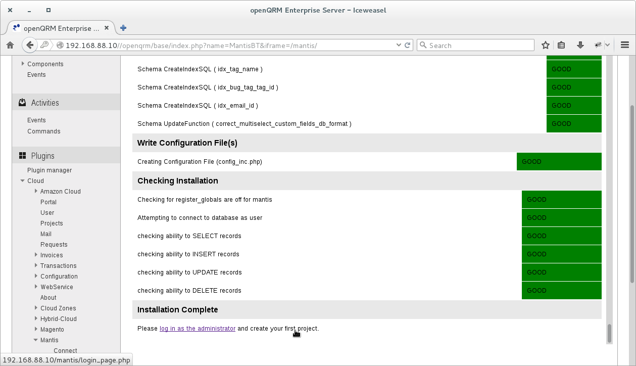Image resolution: width=636 pixels, height=366 pixels.
Task: Open the hamburger menu
Action: (x=624, y=45)
